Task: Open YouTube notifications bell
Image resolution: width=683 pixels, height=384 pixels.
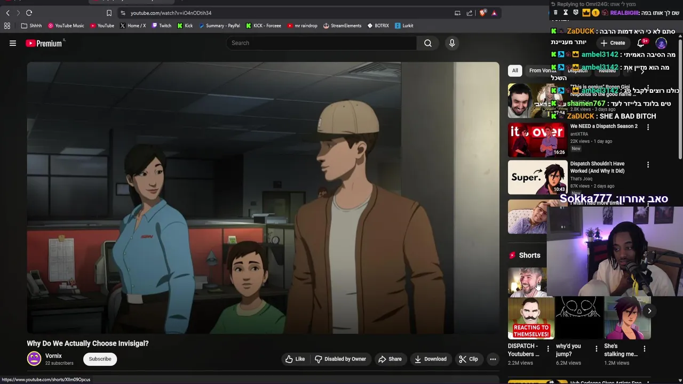Action: [641, 43]
